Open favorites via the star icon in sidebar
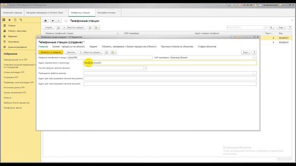 click(9, 20)
